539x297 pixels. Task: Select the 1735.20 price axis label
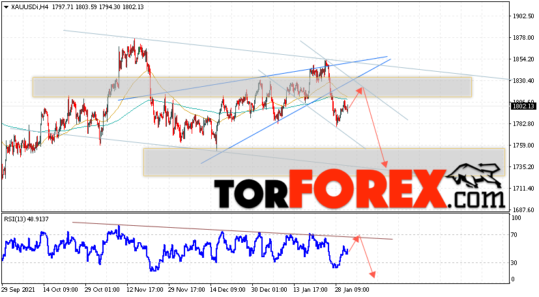pyautogui.click(x=523, y=167)
